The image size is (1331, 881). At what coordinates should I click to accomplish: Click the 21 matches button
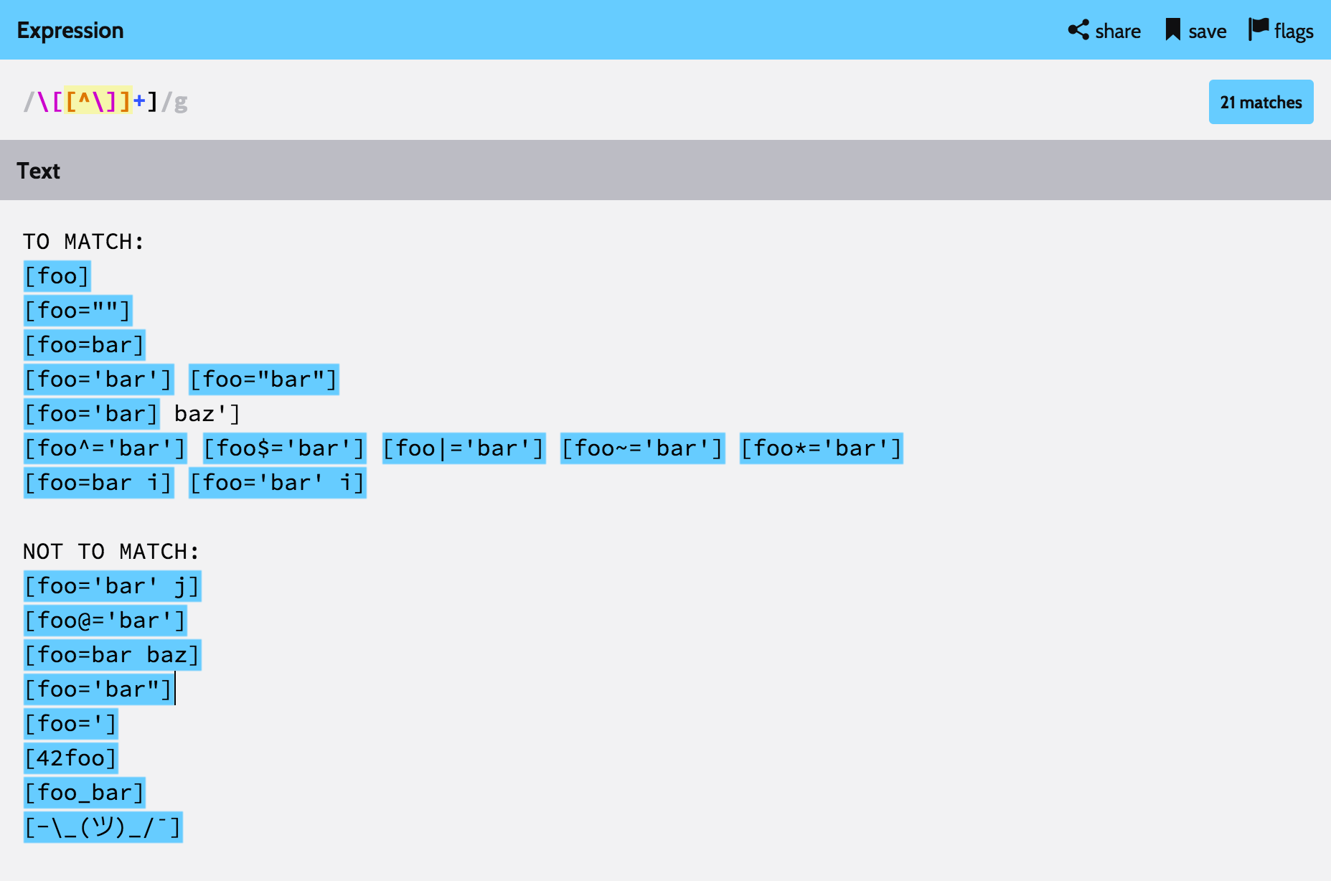pyautogui.click(x=1261, y=102)
